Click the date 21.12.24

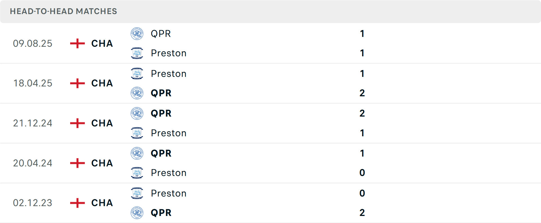click(33, 123)
